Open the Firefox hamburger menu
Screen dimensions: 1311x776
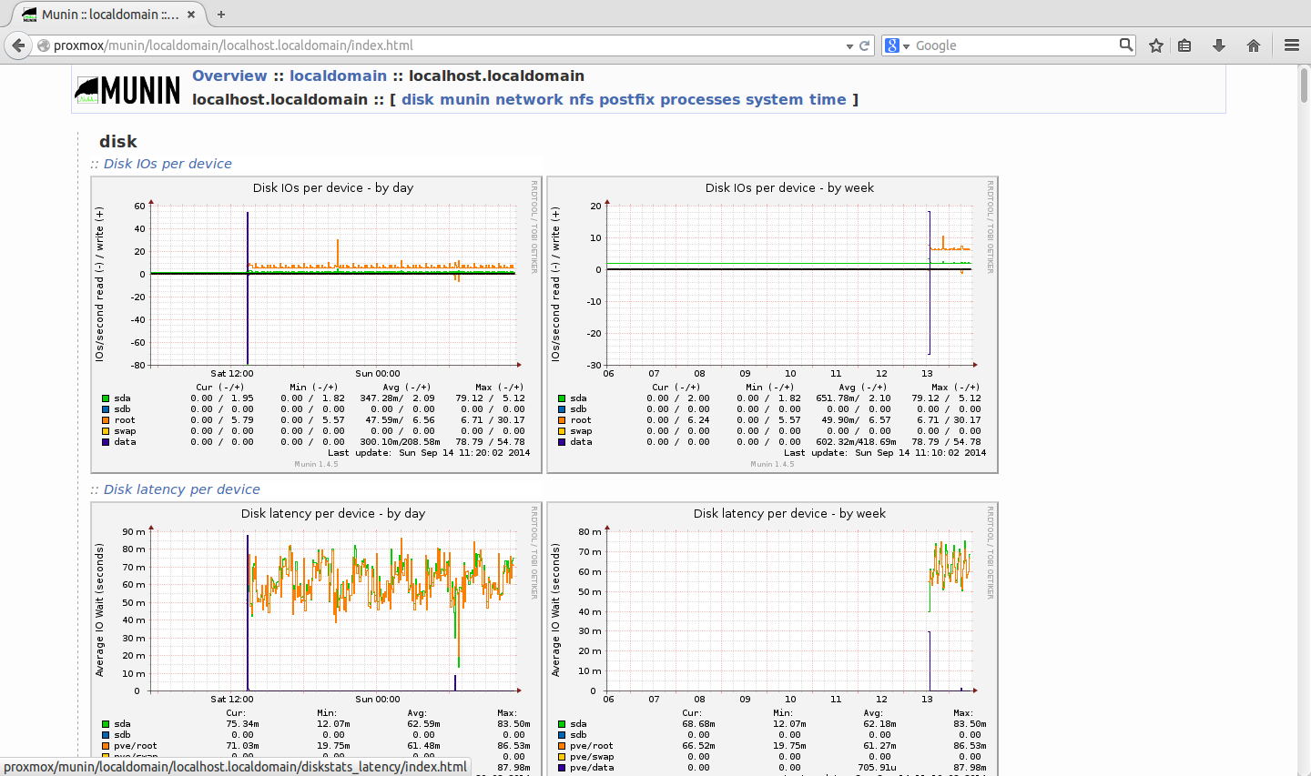[x=1292, y=45]
